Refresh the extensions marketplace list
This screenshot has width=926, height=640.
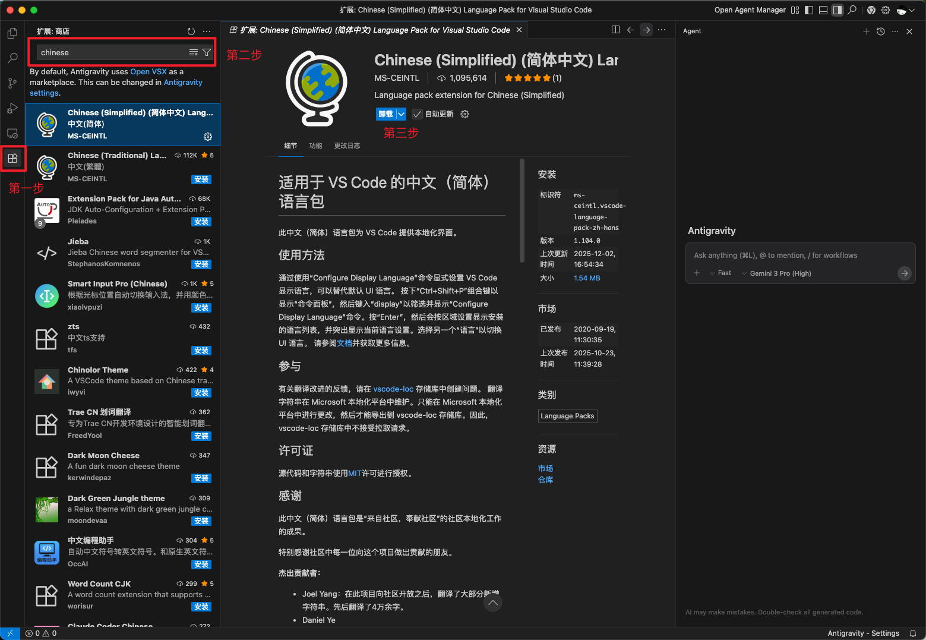(x=191, y=31)
